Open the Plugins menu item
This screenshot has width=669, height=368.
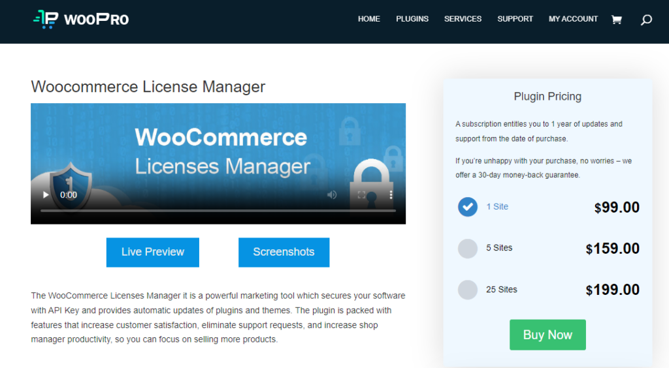click(412, 19)
